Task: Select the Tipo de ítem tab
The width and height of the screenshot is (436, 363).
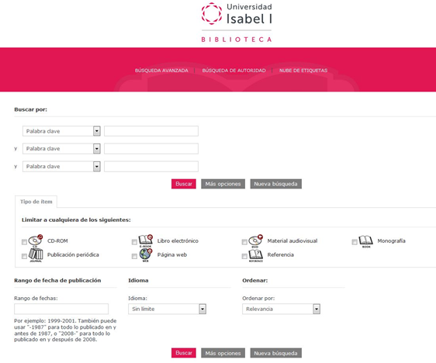Action: pyautogui.click(x=36, y=202)
